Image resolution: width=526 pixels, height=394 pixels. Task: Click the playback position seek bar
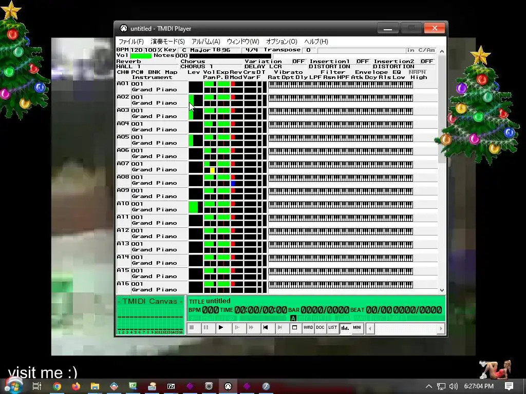coord(405,329)
